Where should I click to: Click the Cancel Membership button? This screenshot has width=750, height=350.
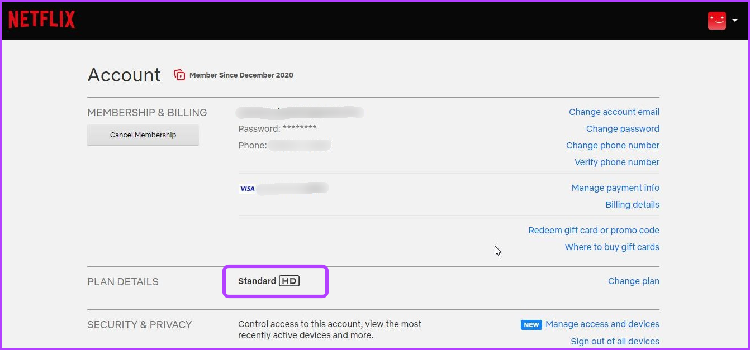[143, 135]
